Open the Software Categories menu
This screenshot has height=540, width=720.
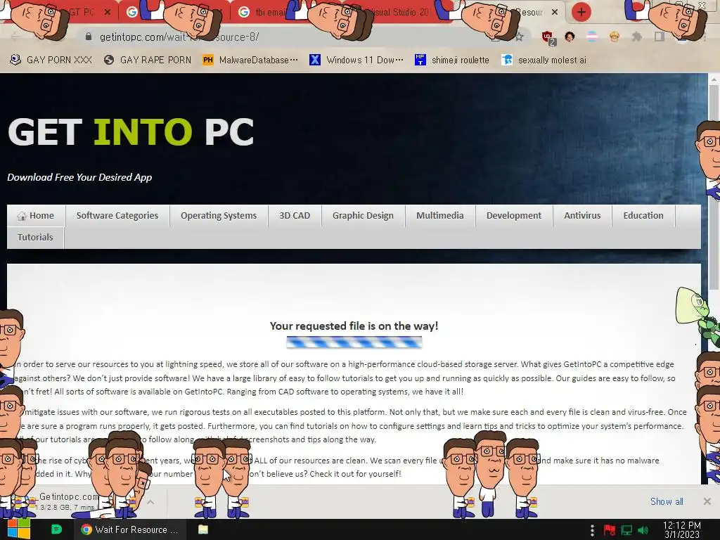click(117, 216)
